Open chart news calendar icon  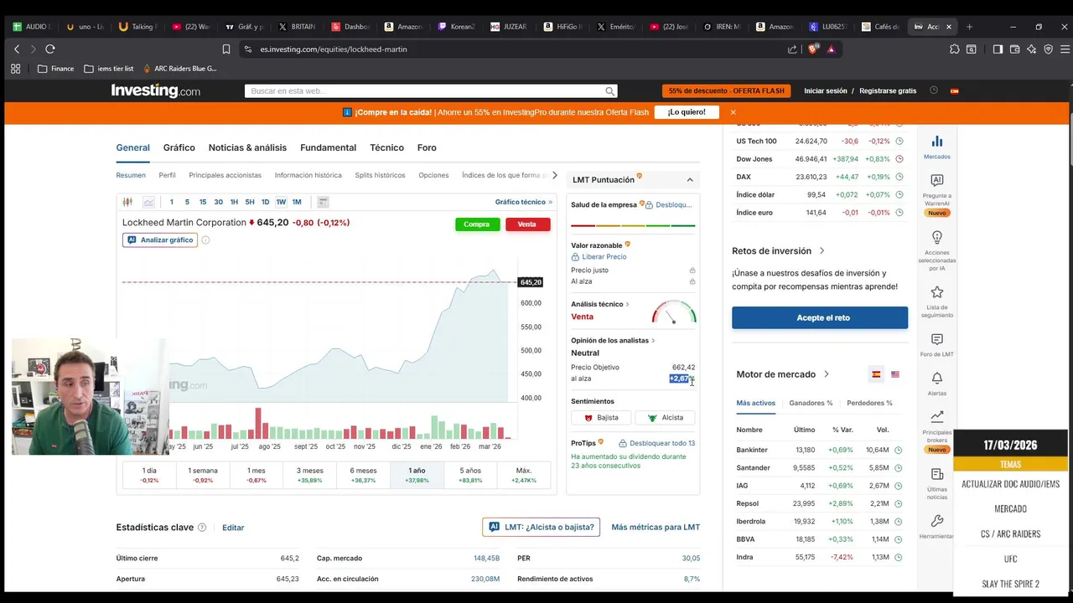(x=323, y=202)
